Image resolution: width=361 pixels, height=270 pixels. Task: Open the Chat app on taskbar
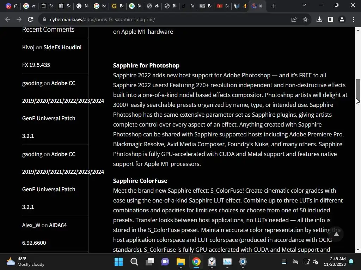pos(165,262)
